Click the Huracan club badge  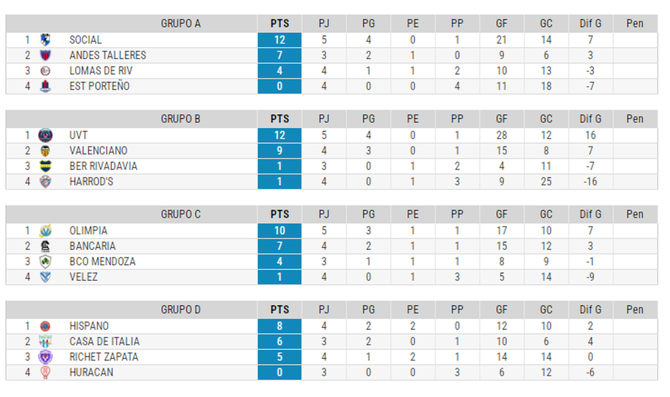[x=45, y=372]
